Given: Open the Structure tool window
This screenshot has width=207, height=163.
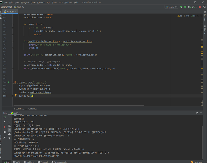Looking at the screenshot, I should [1, 140].
